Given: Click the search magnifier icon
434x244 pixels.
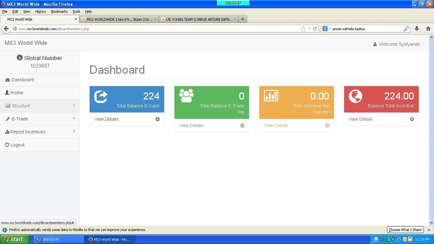Looking at the screenshot, I should tap(406, 29).
